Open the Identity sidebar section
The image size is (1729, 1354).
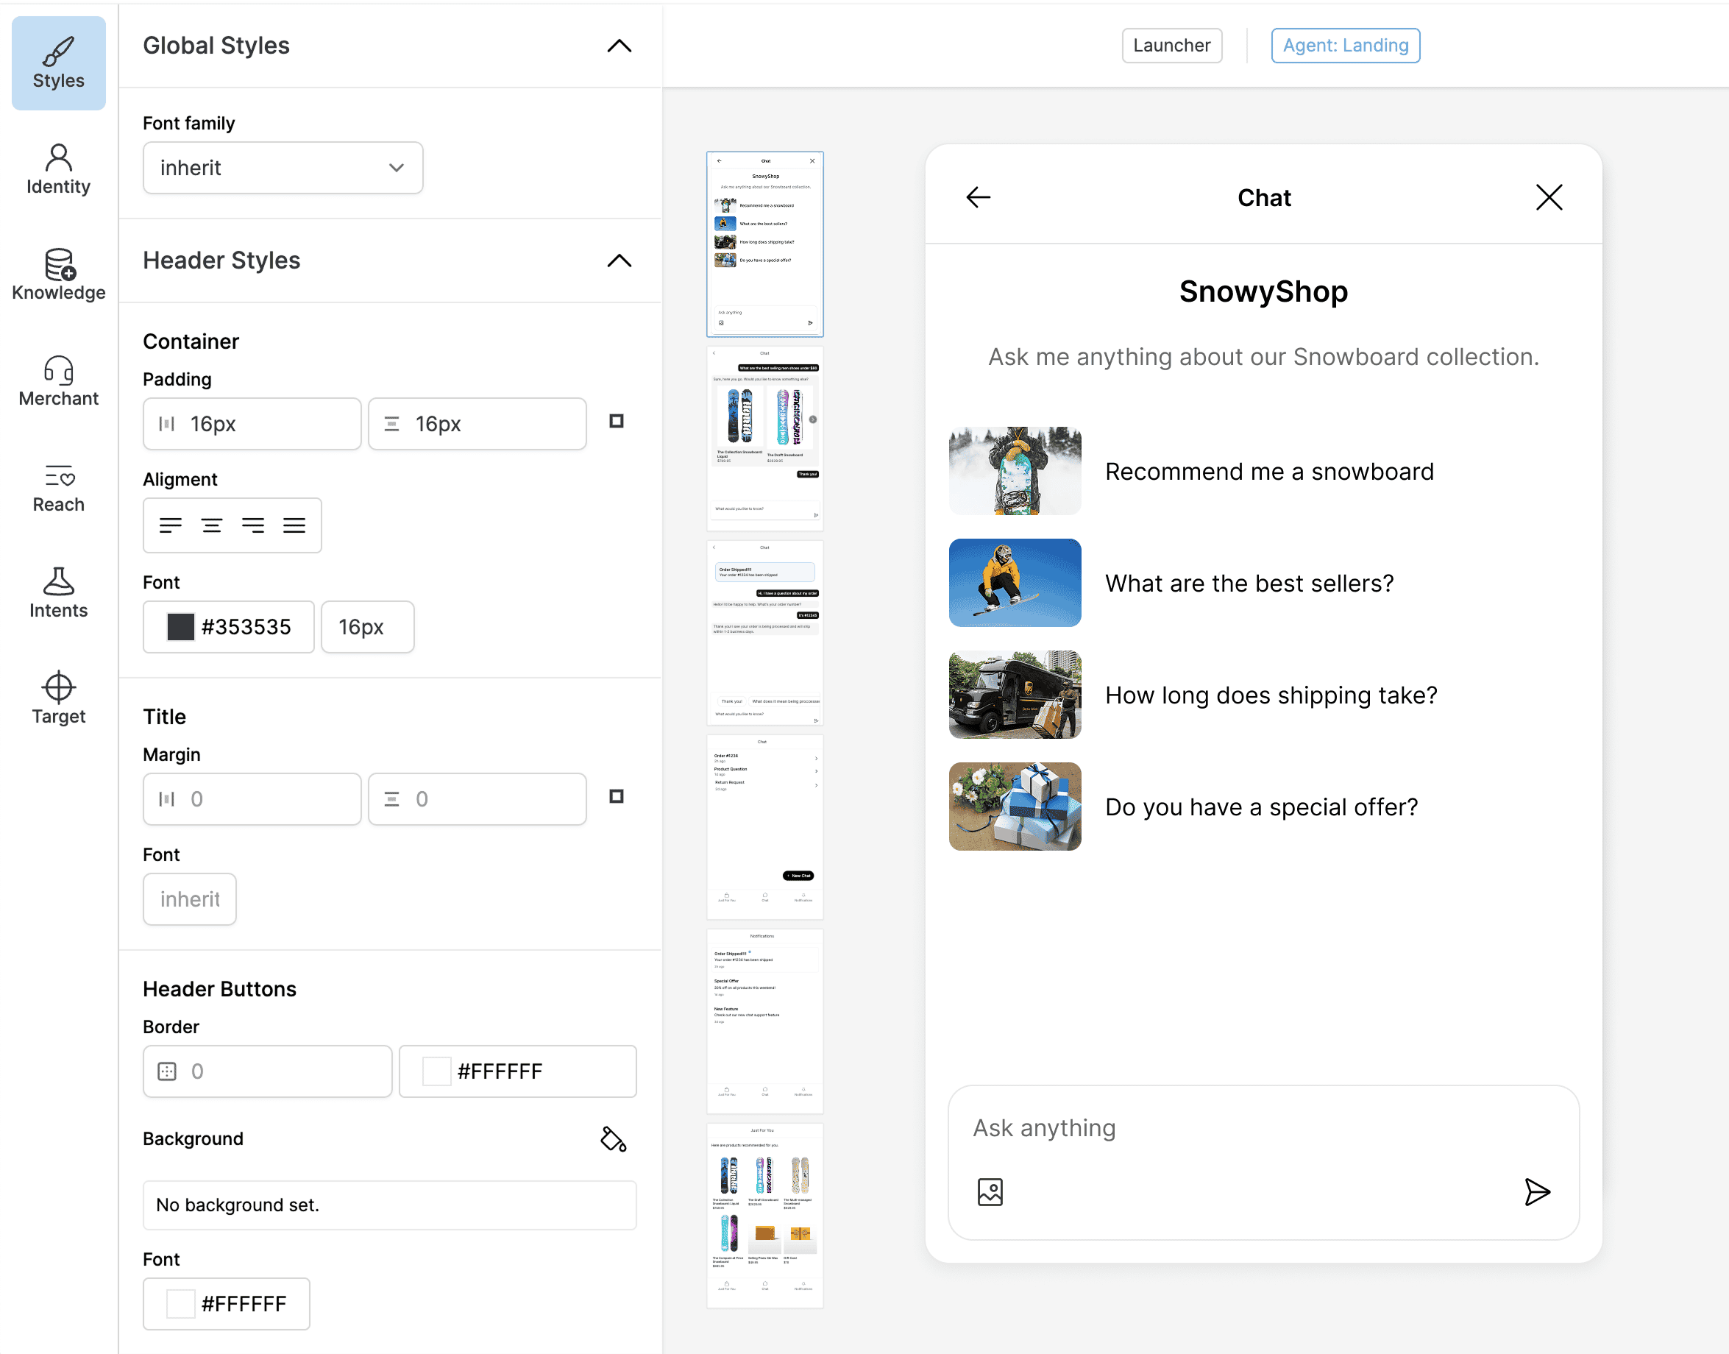58,169
